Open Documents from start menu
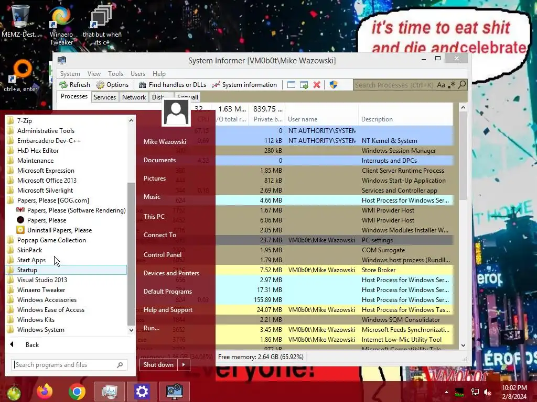This screenshot has width=537, height=402. tap(159, 160)
